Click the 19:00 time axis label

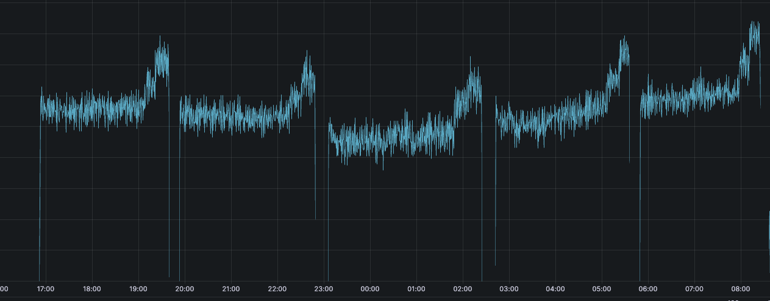(x=138, y=289)
